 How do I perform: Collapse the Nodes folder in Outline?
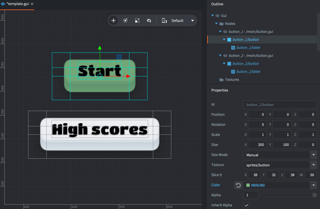coord(216,24)
